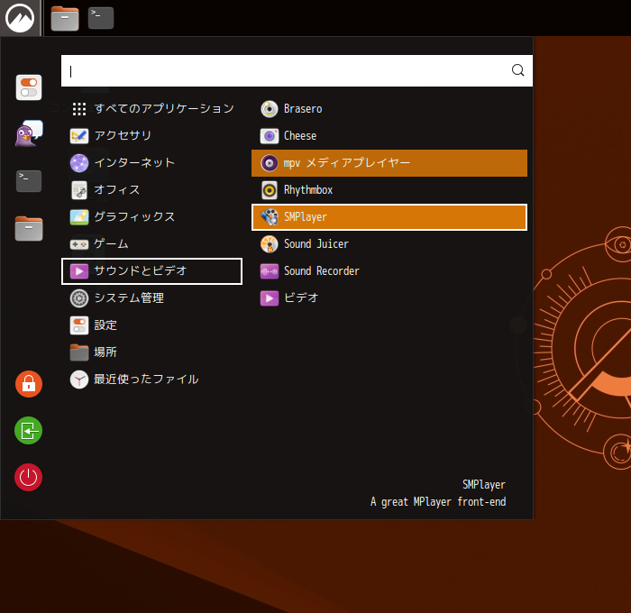
Task: Open system settings from the favorites sidebar
Action: (x=29, y=87)
